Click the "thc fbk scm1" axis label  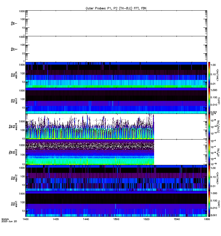point(14,204)
